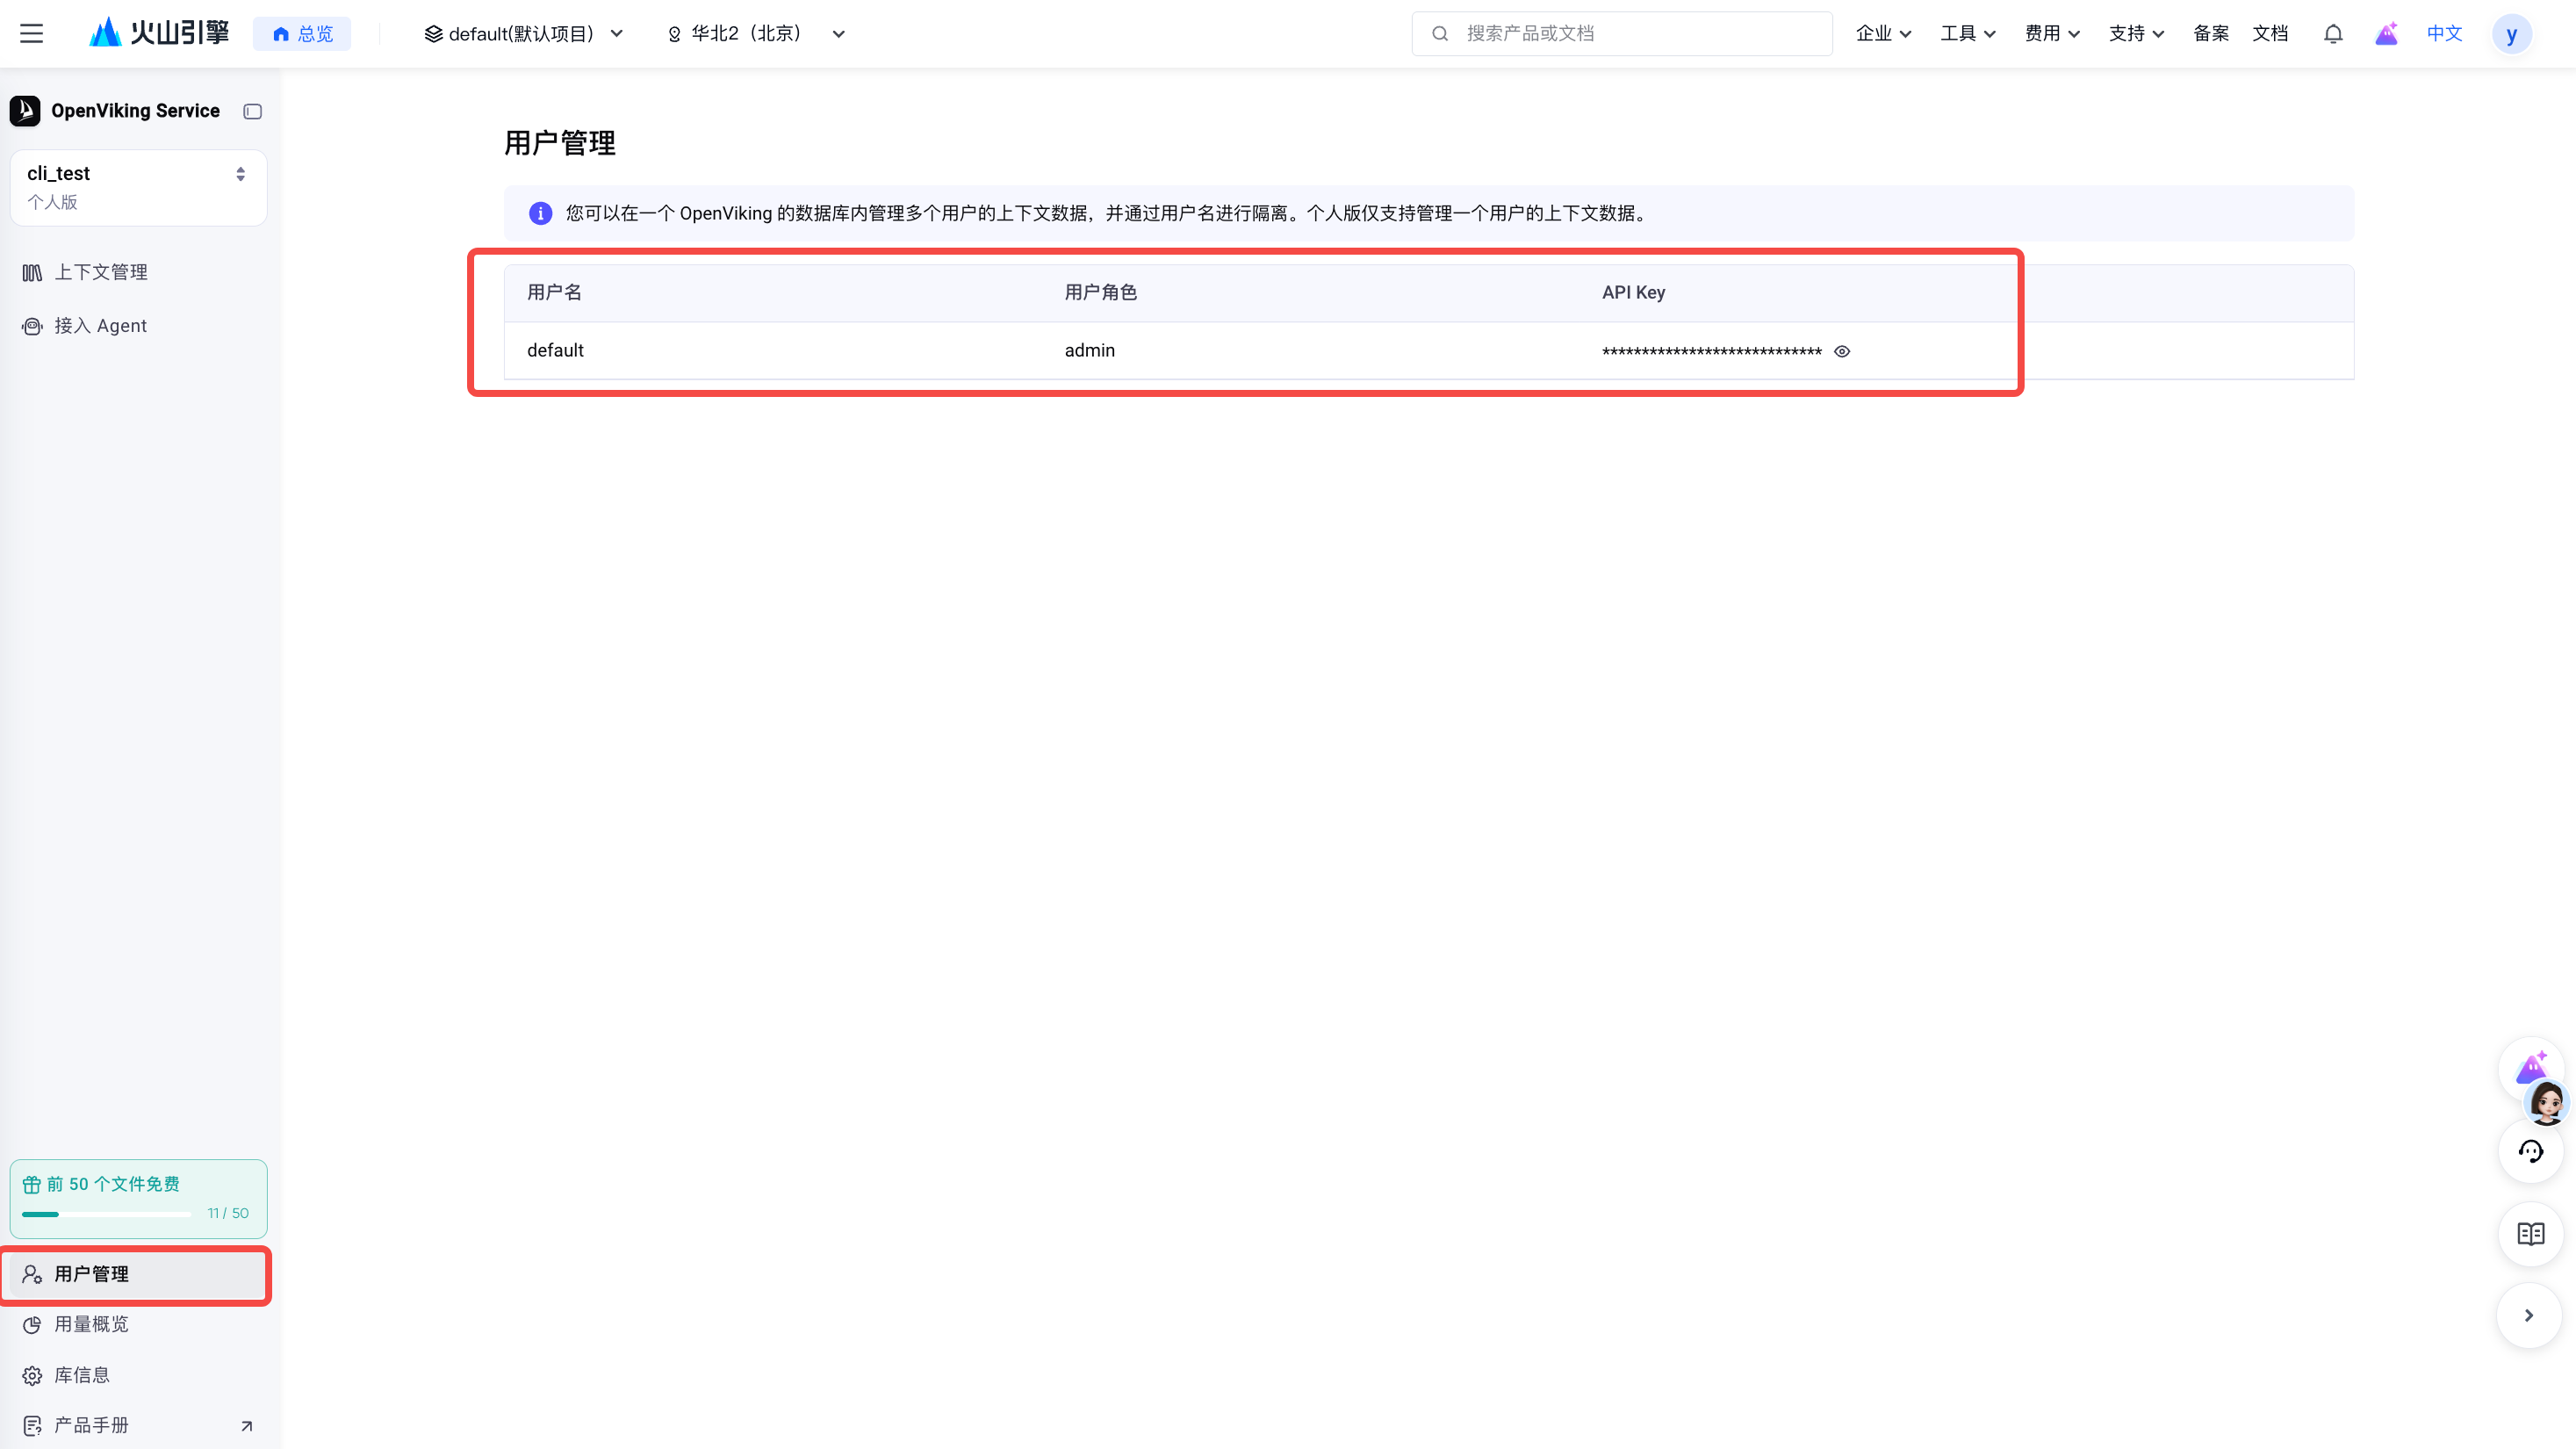The width and height of the screenshot is (2576, 1449).
Task: Open 用量概览 in sidebar
Action: (138, 1324)
